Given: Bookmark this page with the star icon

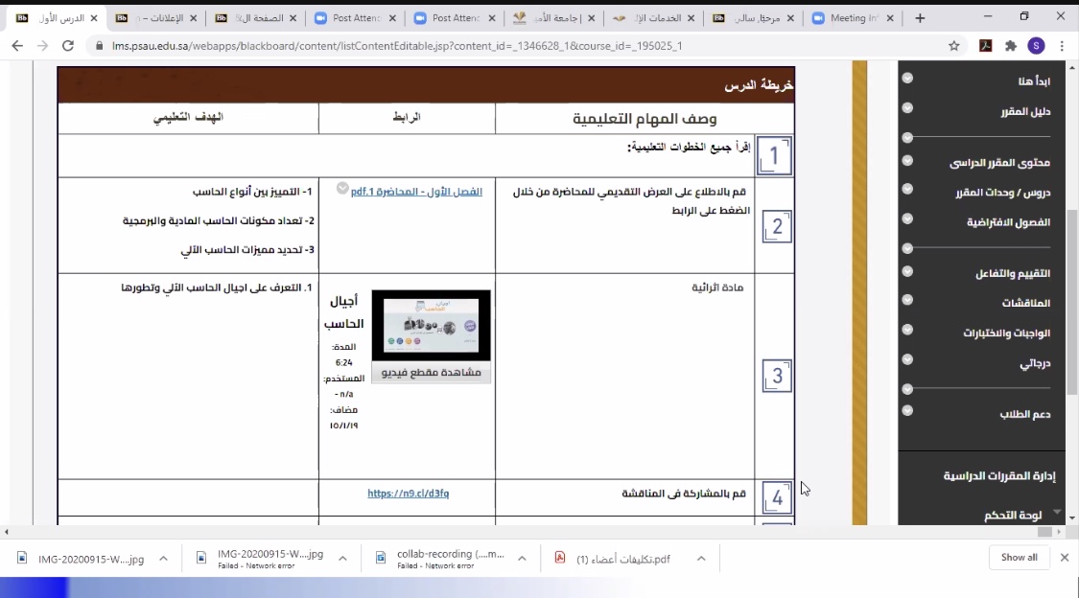Looking at the screenshot, I should pos(953,46).
